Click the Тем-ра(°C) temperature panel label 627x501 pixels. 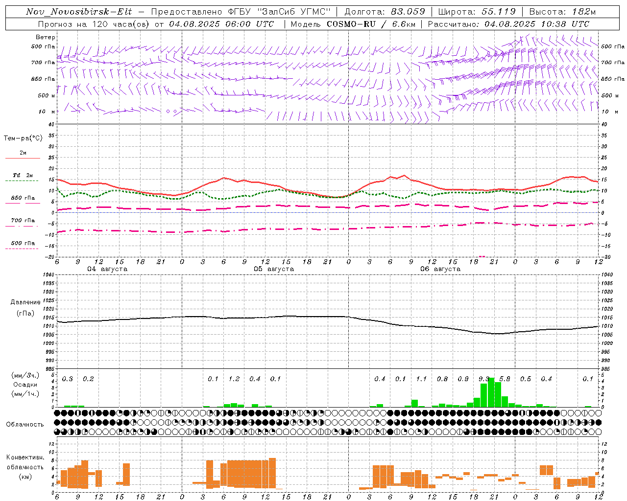click(x=24, y=138)
